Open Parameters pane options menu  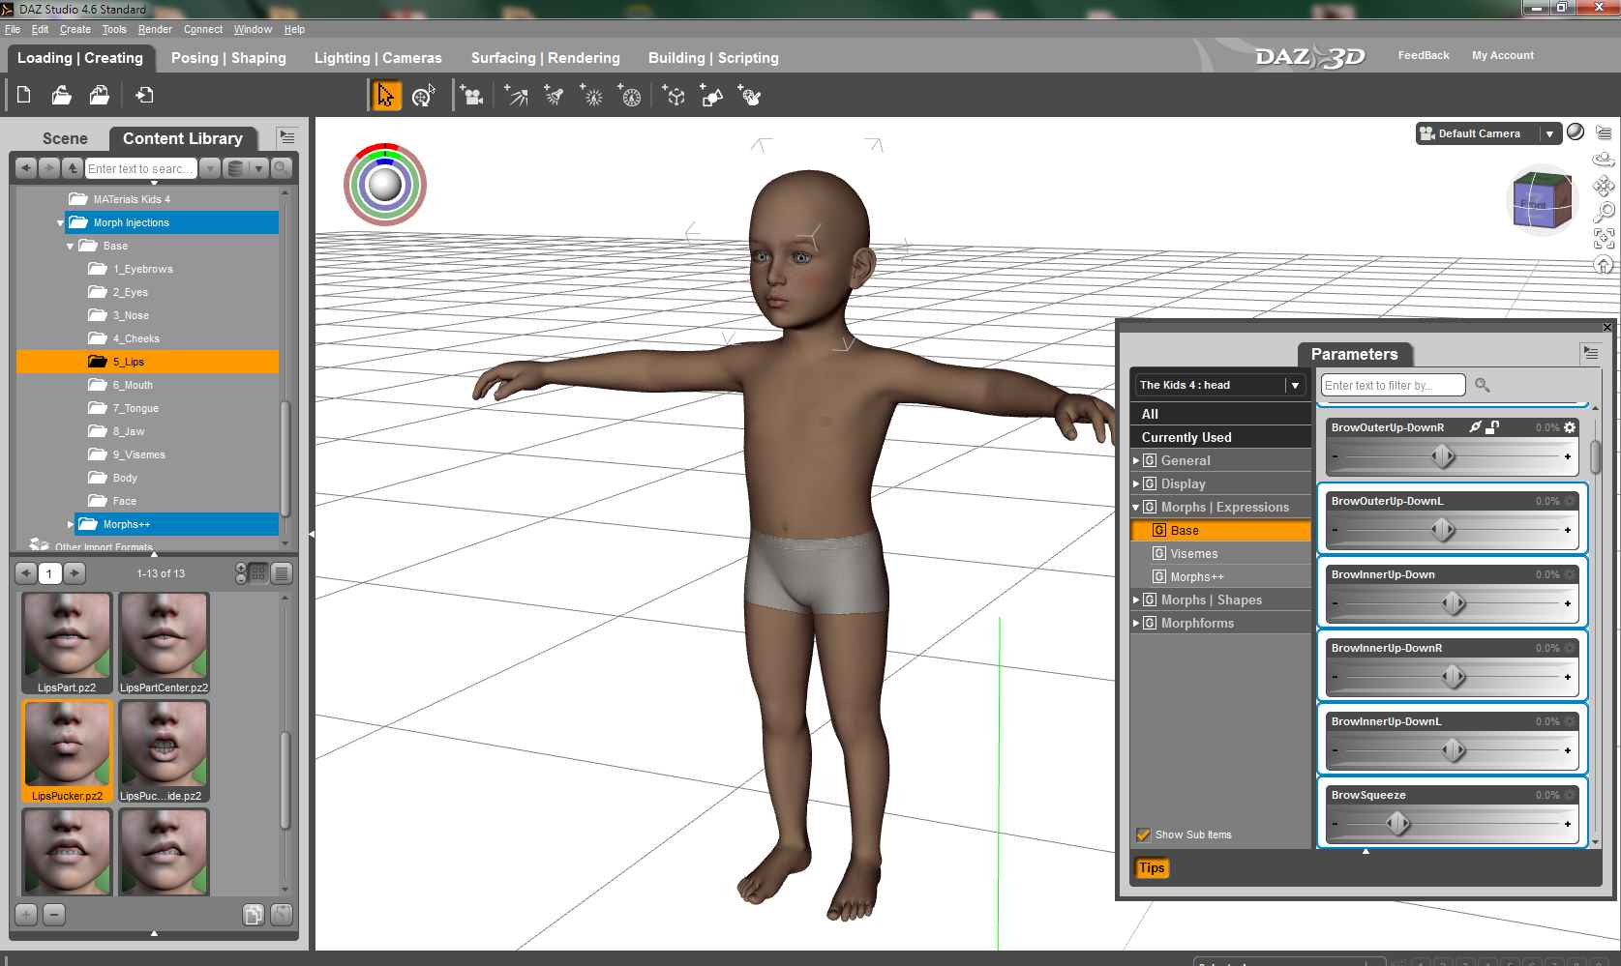(1590, 353)
